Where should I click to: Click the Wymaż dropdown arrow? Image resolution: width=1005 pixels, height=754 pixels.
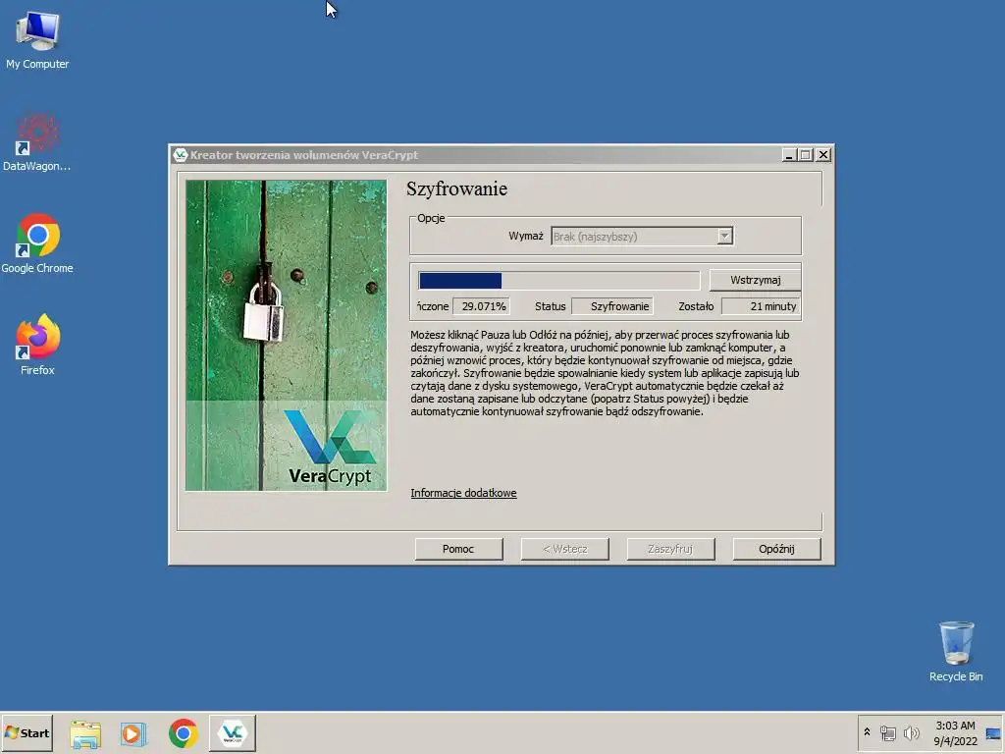724,236
